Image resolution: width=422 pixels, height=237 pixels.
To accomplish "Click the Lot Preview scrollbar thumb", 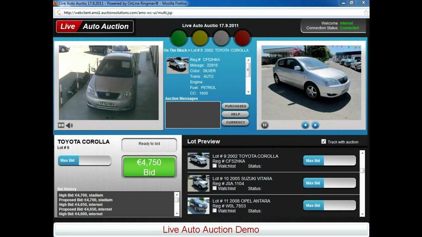I will pos(362,171).
